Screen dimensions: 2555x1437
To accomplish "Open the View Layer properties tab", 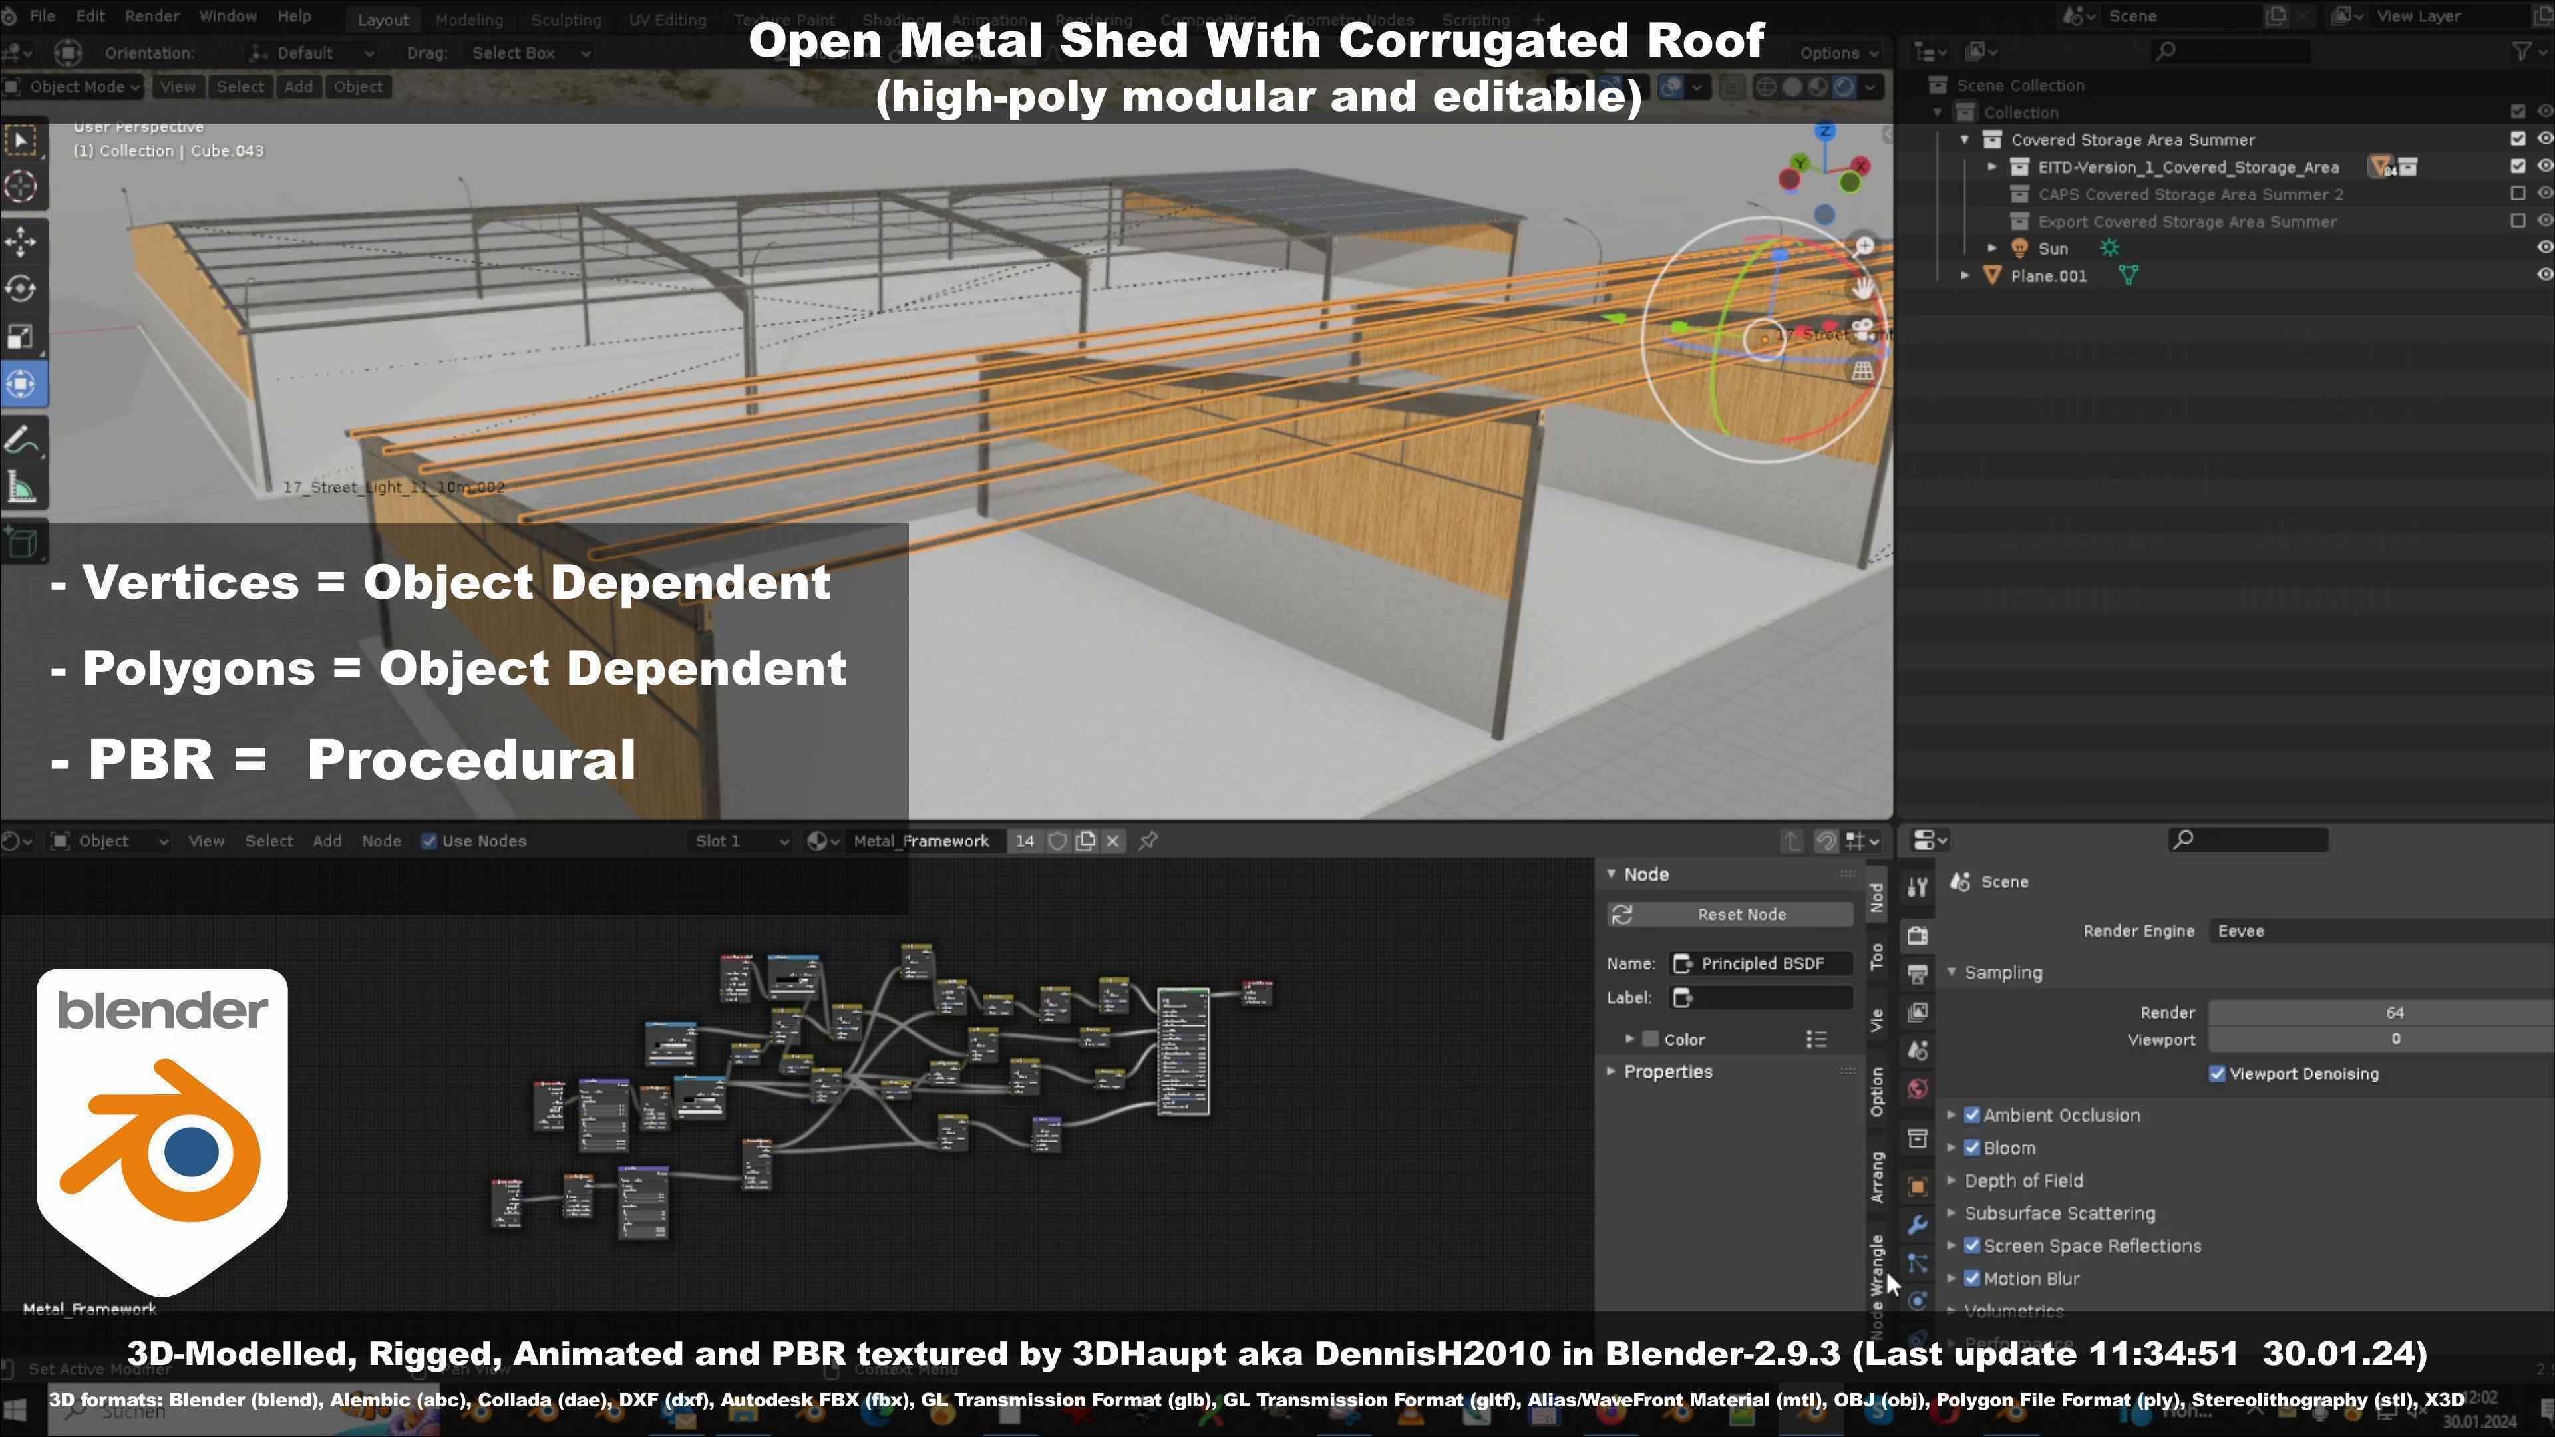I will click(x=1918, y=1013).
